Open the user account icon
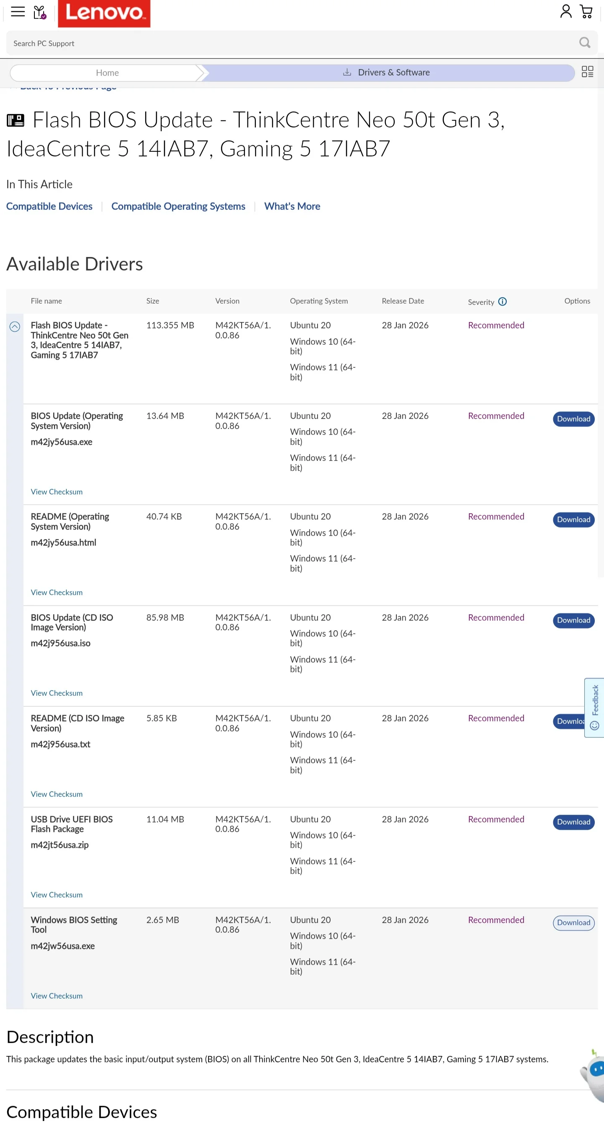 565,11
